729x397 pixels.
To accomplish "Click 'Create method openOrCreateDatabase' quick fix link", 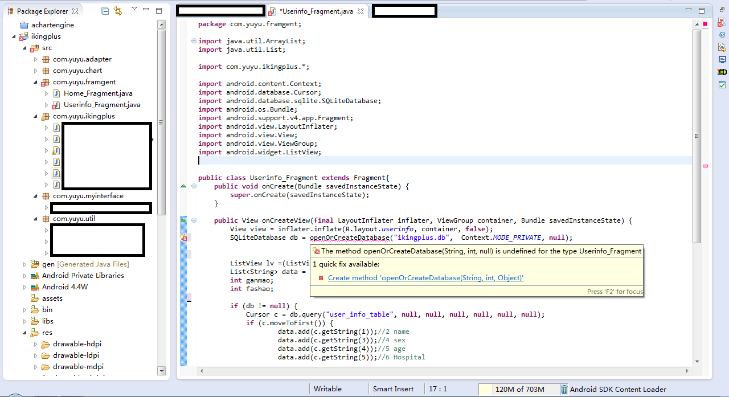I will [x=425, y=278].
